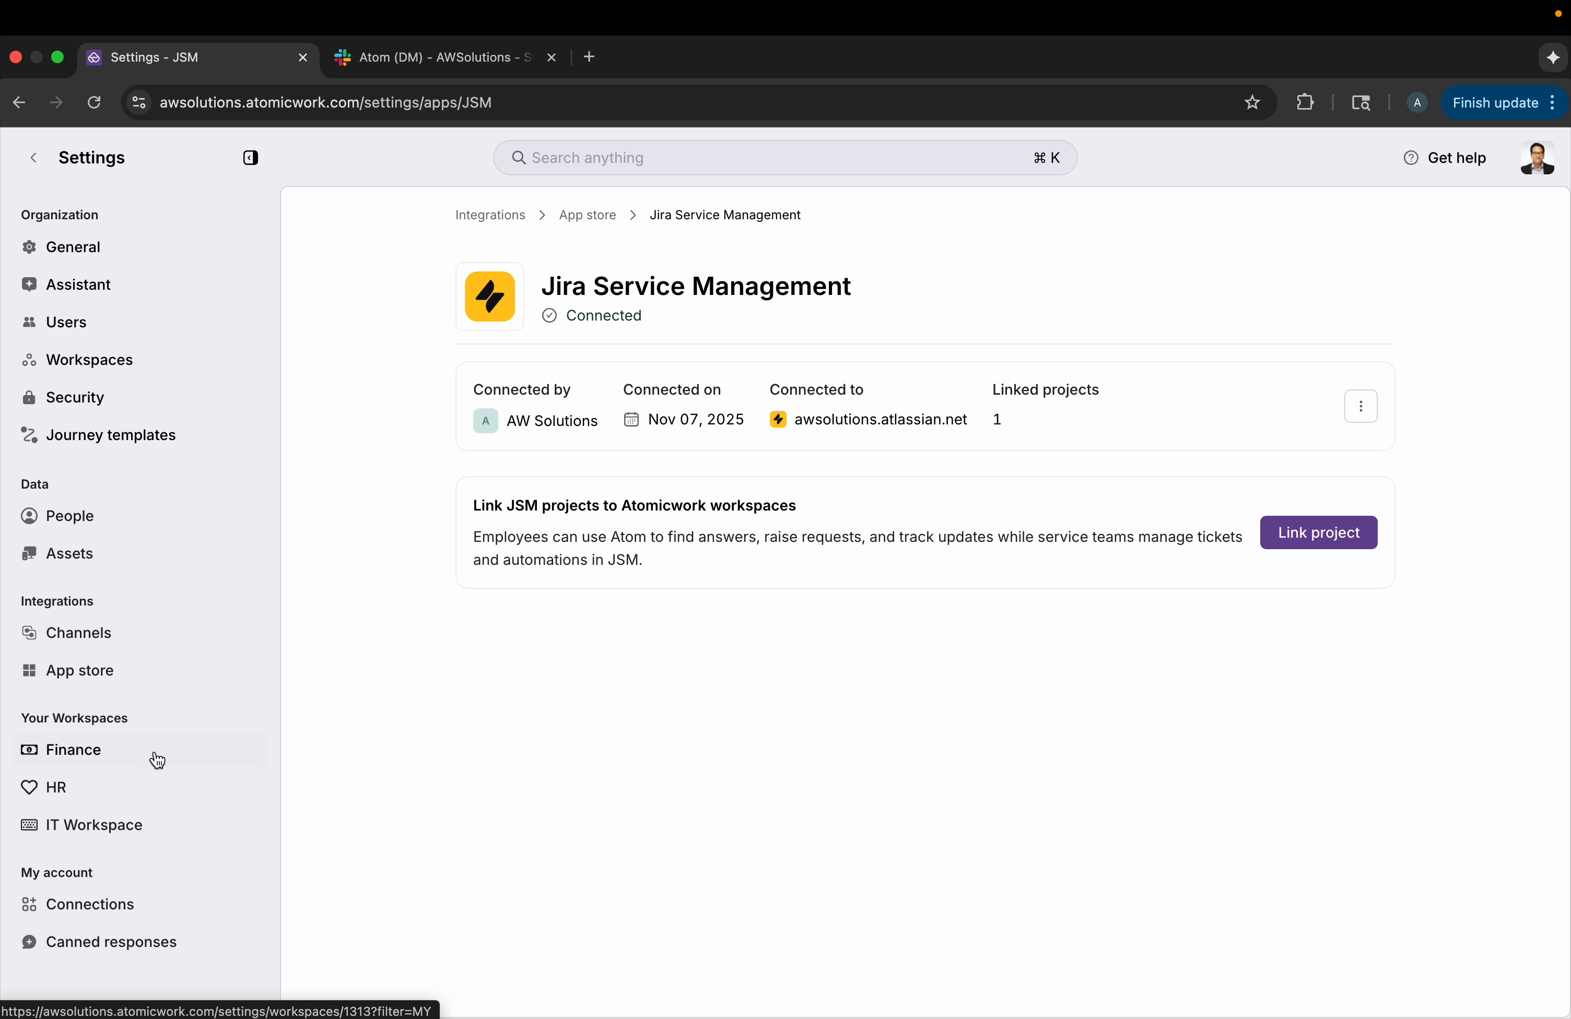Open Journey templates settings
The image size is (1571, 1019).
[110, 435]
